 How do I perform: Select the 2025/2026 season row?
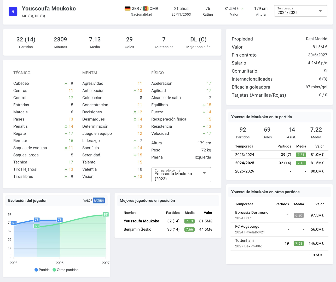[x=279, y=171]
